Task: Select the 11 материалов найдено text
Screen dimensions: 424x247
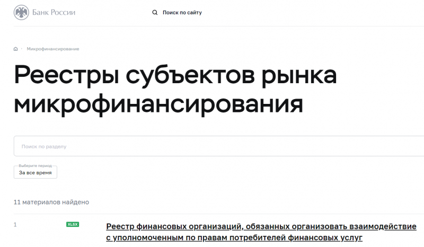Action: coord(51,202)
